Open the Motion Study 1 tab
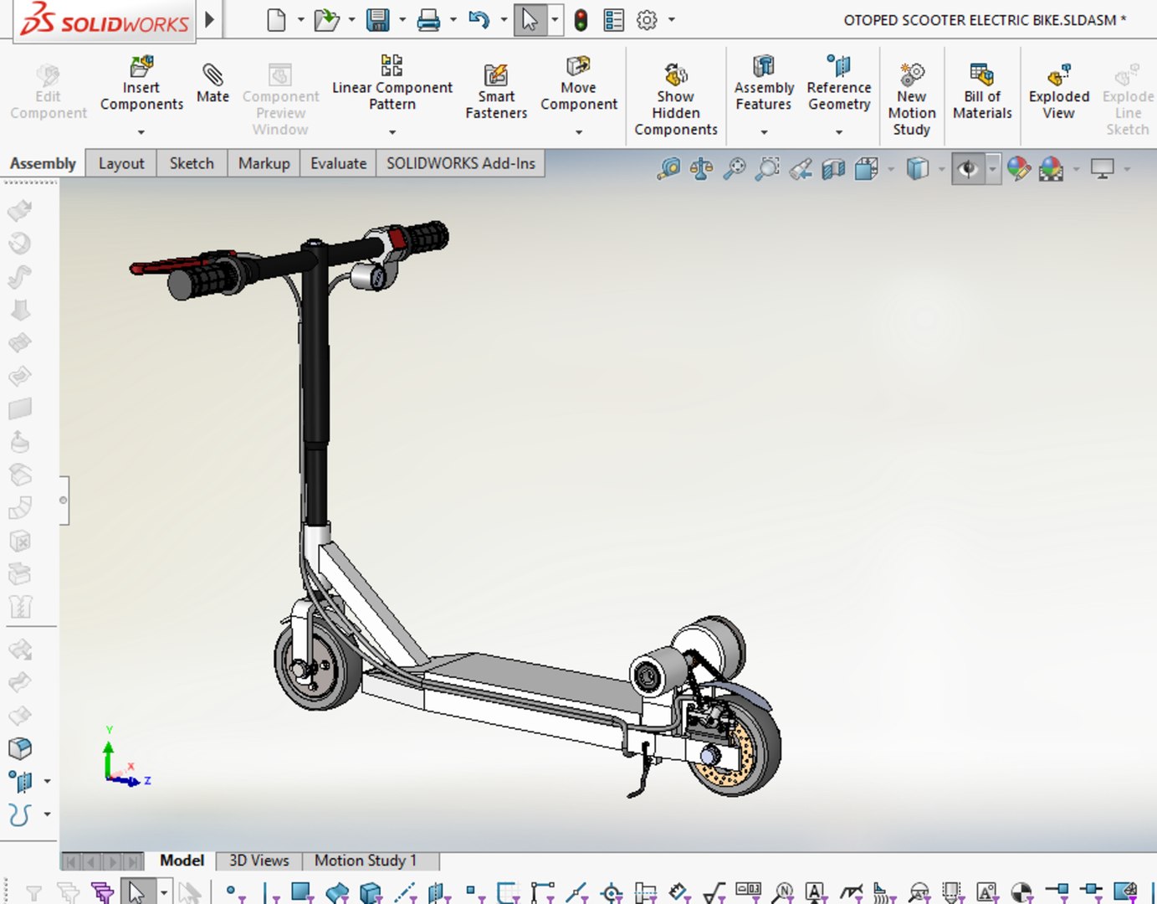Viewport: 1157px width, 904px height. 366,860
